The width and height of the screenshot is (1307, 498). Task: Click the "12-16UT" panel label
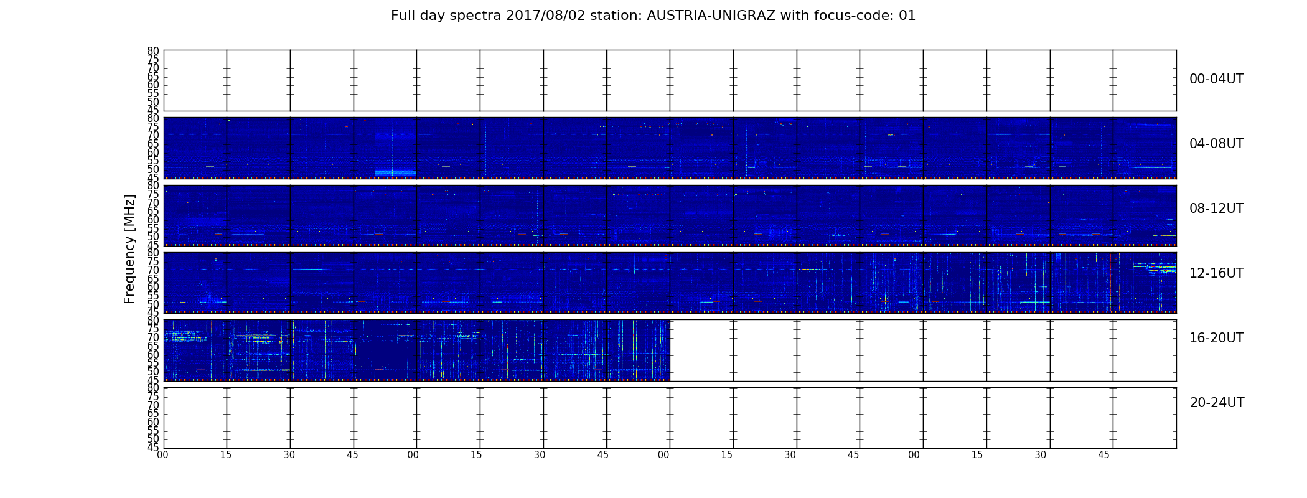(x=1217, y=273)
